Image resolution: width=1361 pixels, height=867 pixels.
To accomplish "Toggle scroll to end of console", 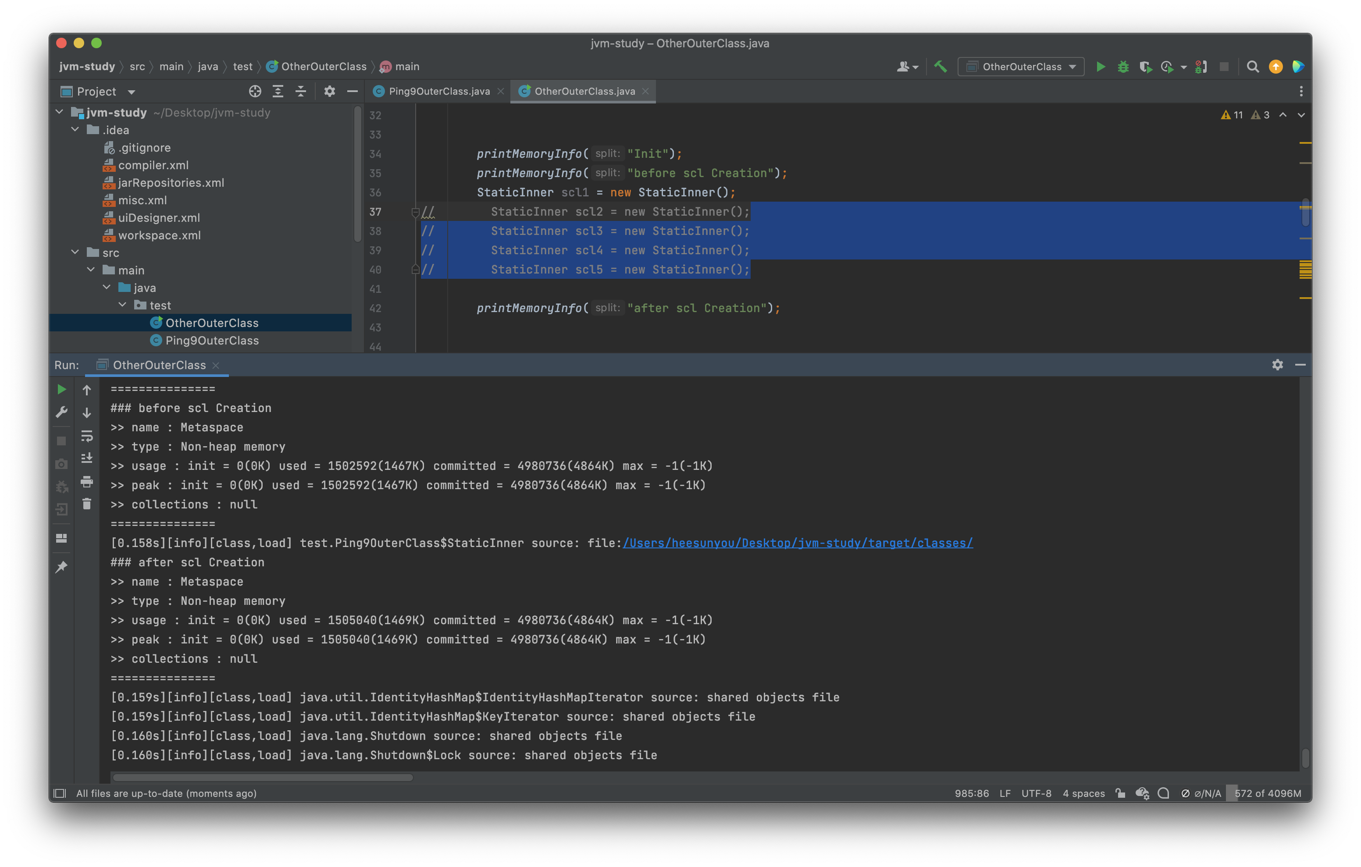I will [x=86, y=458].
